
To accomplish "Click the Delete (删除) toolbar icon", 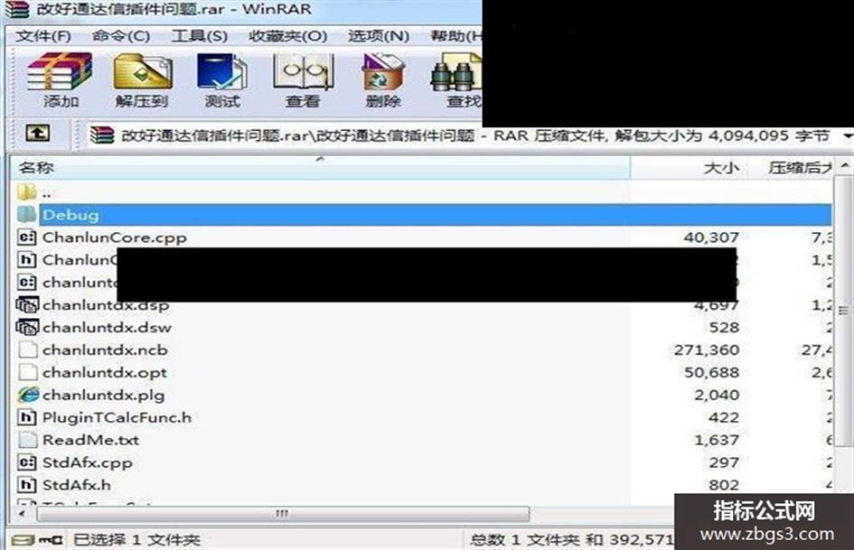I will click(383, 72).
